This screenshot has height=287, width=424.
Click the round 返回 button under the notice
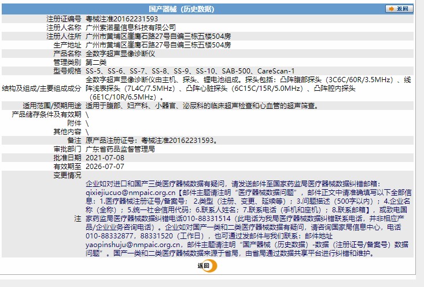(x=207, y=266)
